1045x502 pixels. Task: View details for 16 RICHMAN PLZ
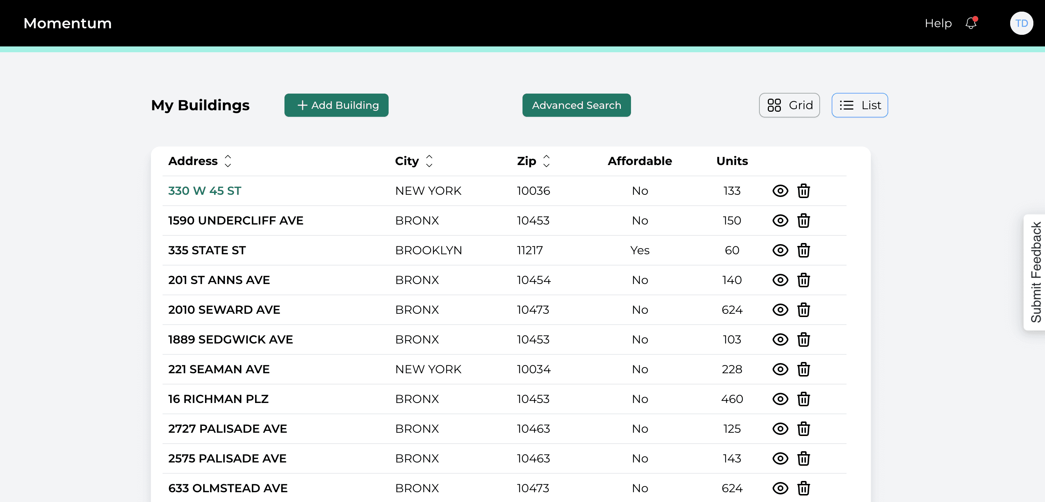pos(780,399)
